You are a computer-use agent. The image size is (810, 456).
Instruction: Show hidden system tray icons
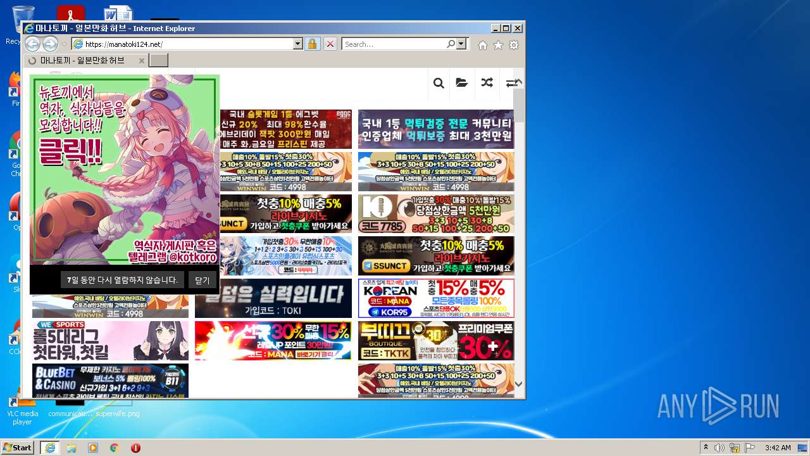pos(706,448)
